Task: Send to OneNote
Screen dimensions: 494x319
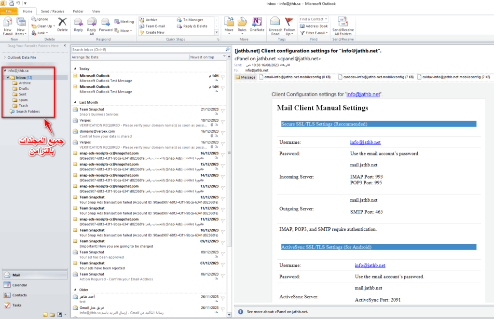Action: (257, 24)
